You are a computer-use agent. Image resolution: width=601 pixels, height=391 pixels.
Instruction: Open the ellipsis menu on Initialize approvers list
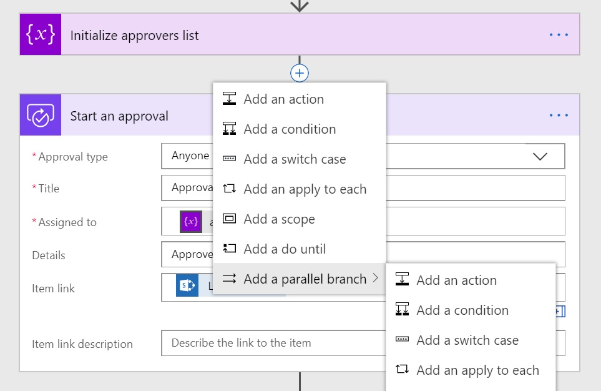tap(559, 34)
